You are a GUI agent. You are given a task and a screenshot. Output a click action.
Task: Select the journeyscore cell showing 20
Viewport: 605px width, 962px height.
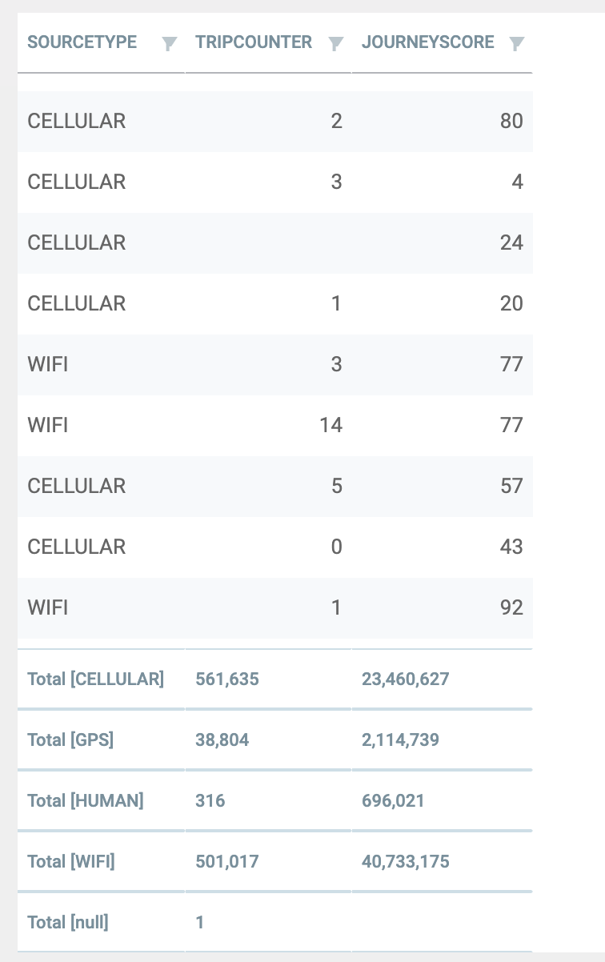[x=511, y=303]
